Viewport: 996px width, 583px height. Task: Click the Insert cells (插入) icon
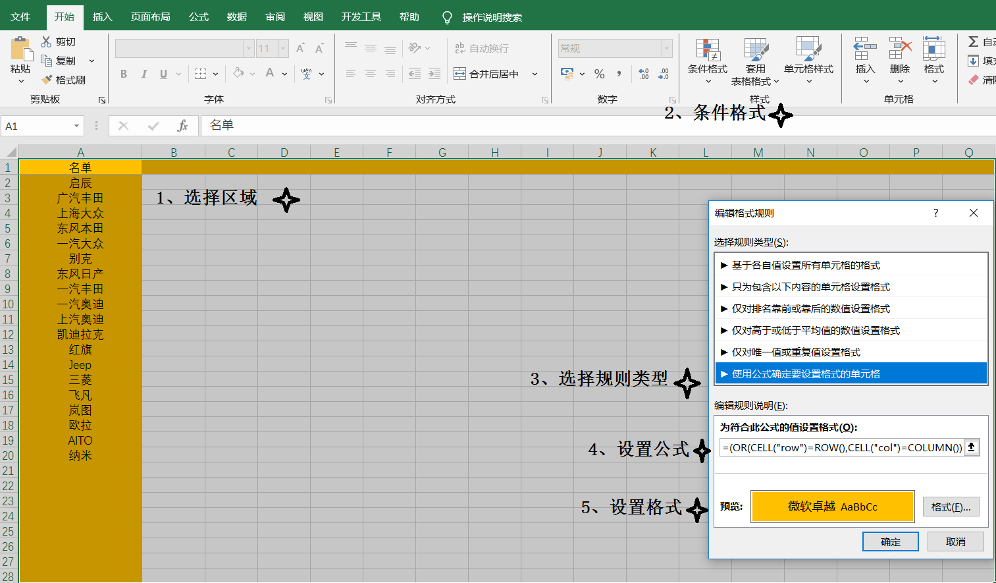[865, 49]
